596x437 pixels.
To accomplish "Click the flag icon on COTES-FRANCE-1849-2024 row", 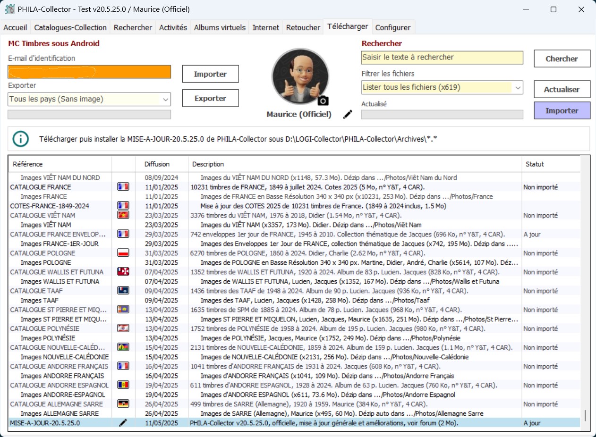I will pos(123,206).
